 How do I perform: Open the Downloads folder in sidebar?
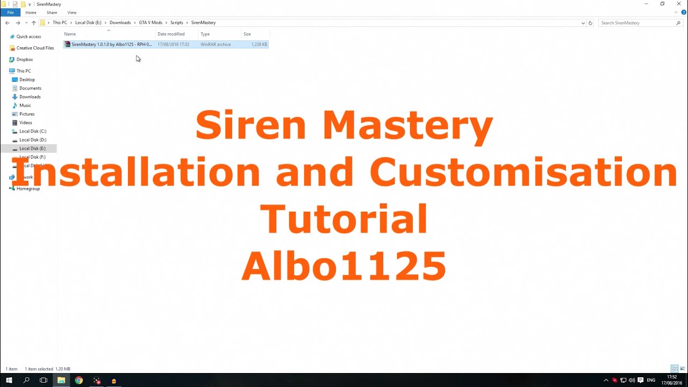pyautogui.click(x=30, y=97)
